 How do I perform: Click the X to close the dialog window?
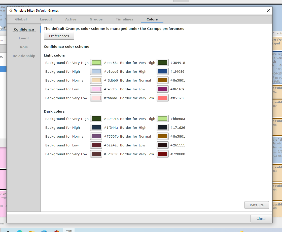(x=268, y=10)
